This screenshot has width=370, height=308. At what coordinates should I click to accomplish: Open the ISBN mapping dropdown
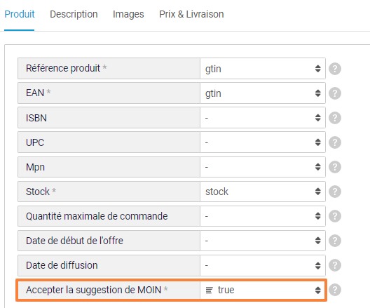tap(263, 118)
